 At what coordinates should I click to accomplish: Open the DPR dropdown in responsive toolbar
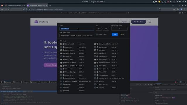point(85,13)
